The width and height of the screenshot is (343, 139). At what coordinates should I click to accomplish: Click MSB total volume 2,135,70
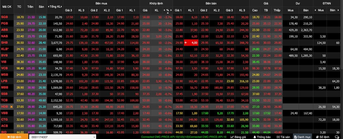tap(57, 75)
